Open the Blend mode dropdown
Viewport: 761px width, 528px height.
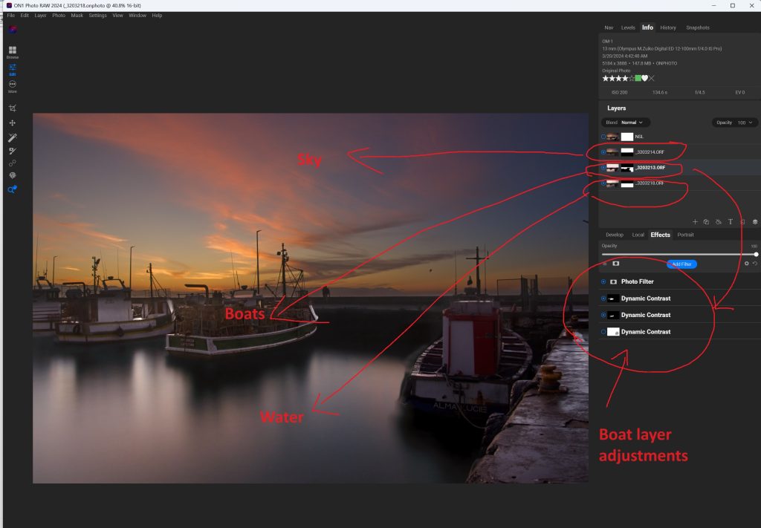629,122
